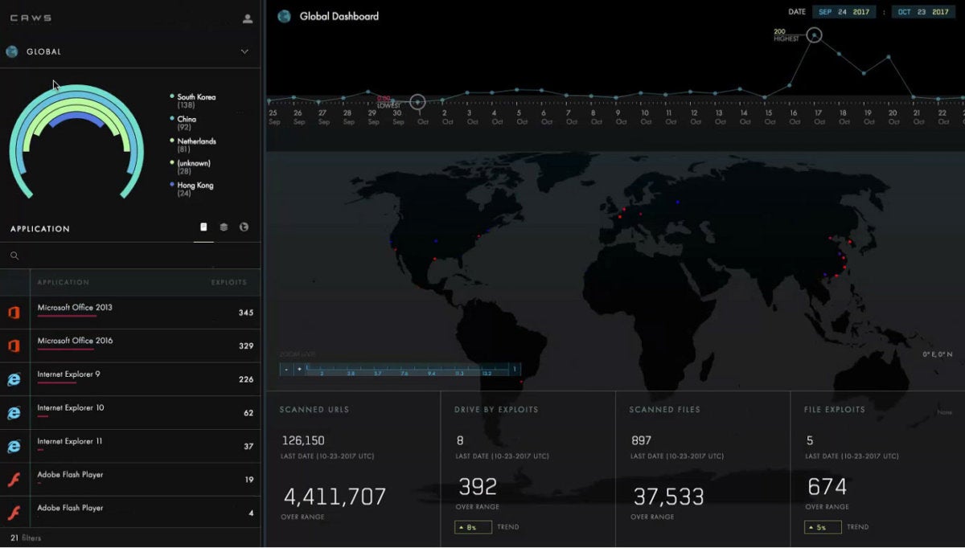
Task: Expand the GLOBAL dropdown chevron
Action: click(x=244, y=51)
